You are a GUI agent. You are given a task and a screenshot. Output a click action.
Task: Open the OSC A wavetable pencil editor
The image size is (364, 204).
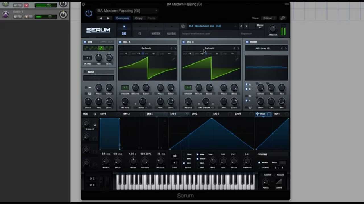173,59
